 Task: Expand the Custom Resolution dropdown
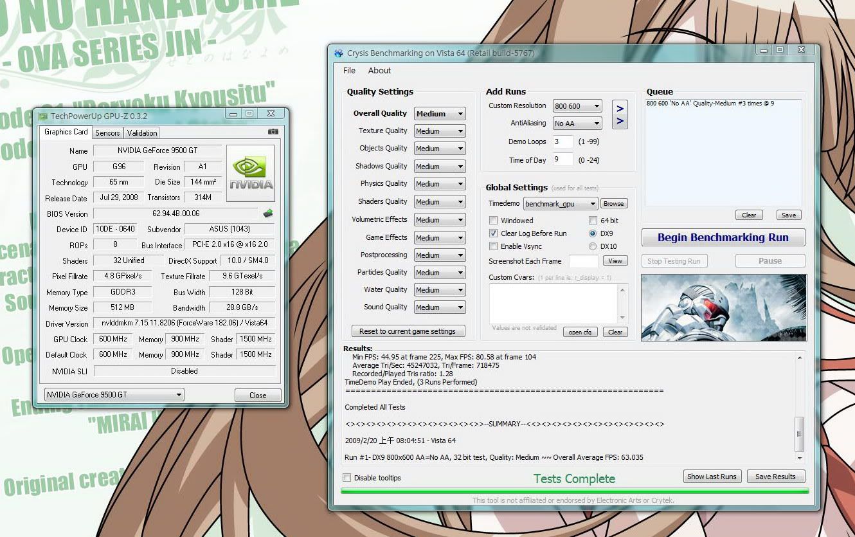point(577,106)
